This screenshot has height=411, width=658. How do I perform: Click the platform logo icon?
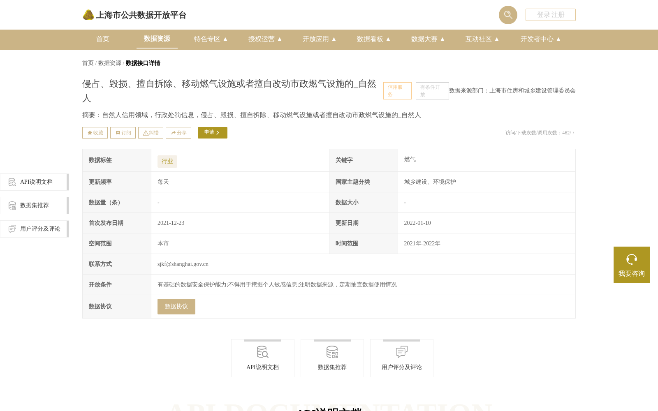(x=88, y=15)
